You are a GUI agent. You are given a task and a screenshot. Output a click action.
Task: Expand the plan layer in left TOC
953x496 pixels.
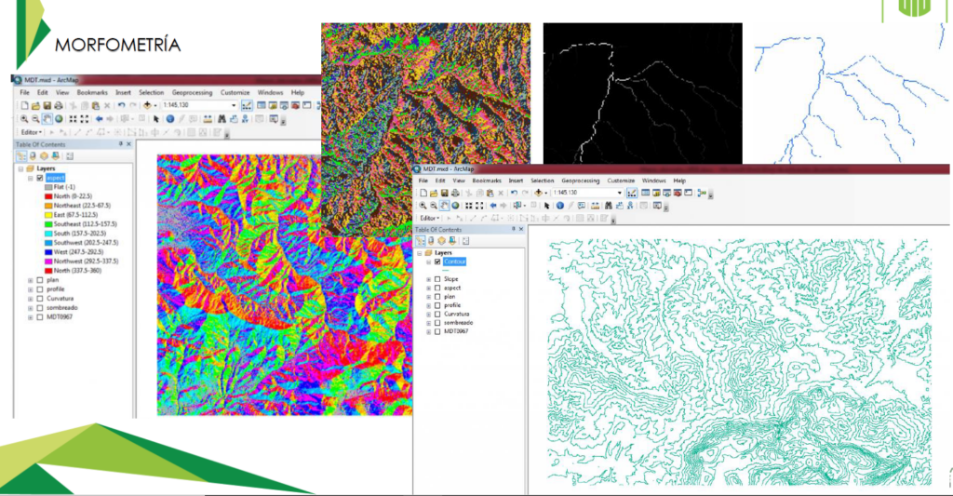coord(31,280)
